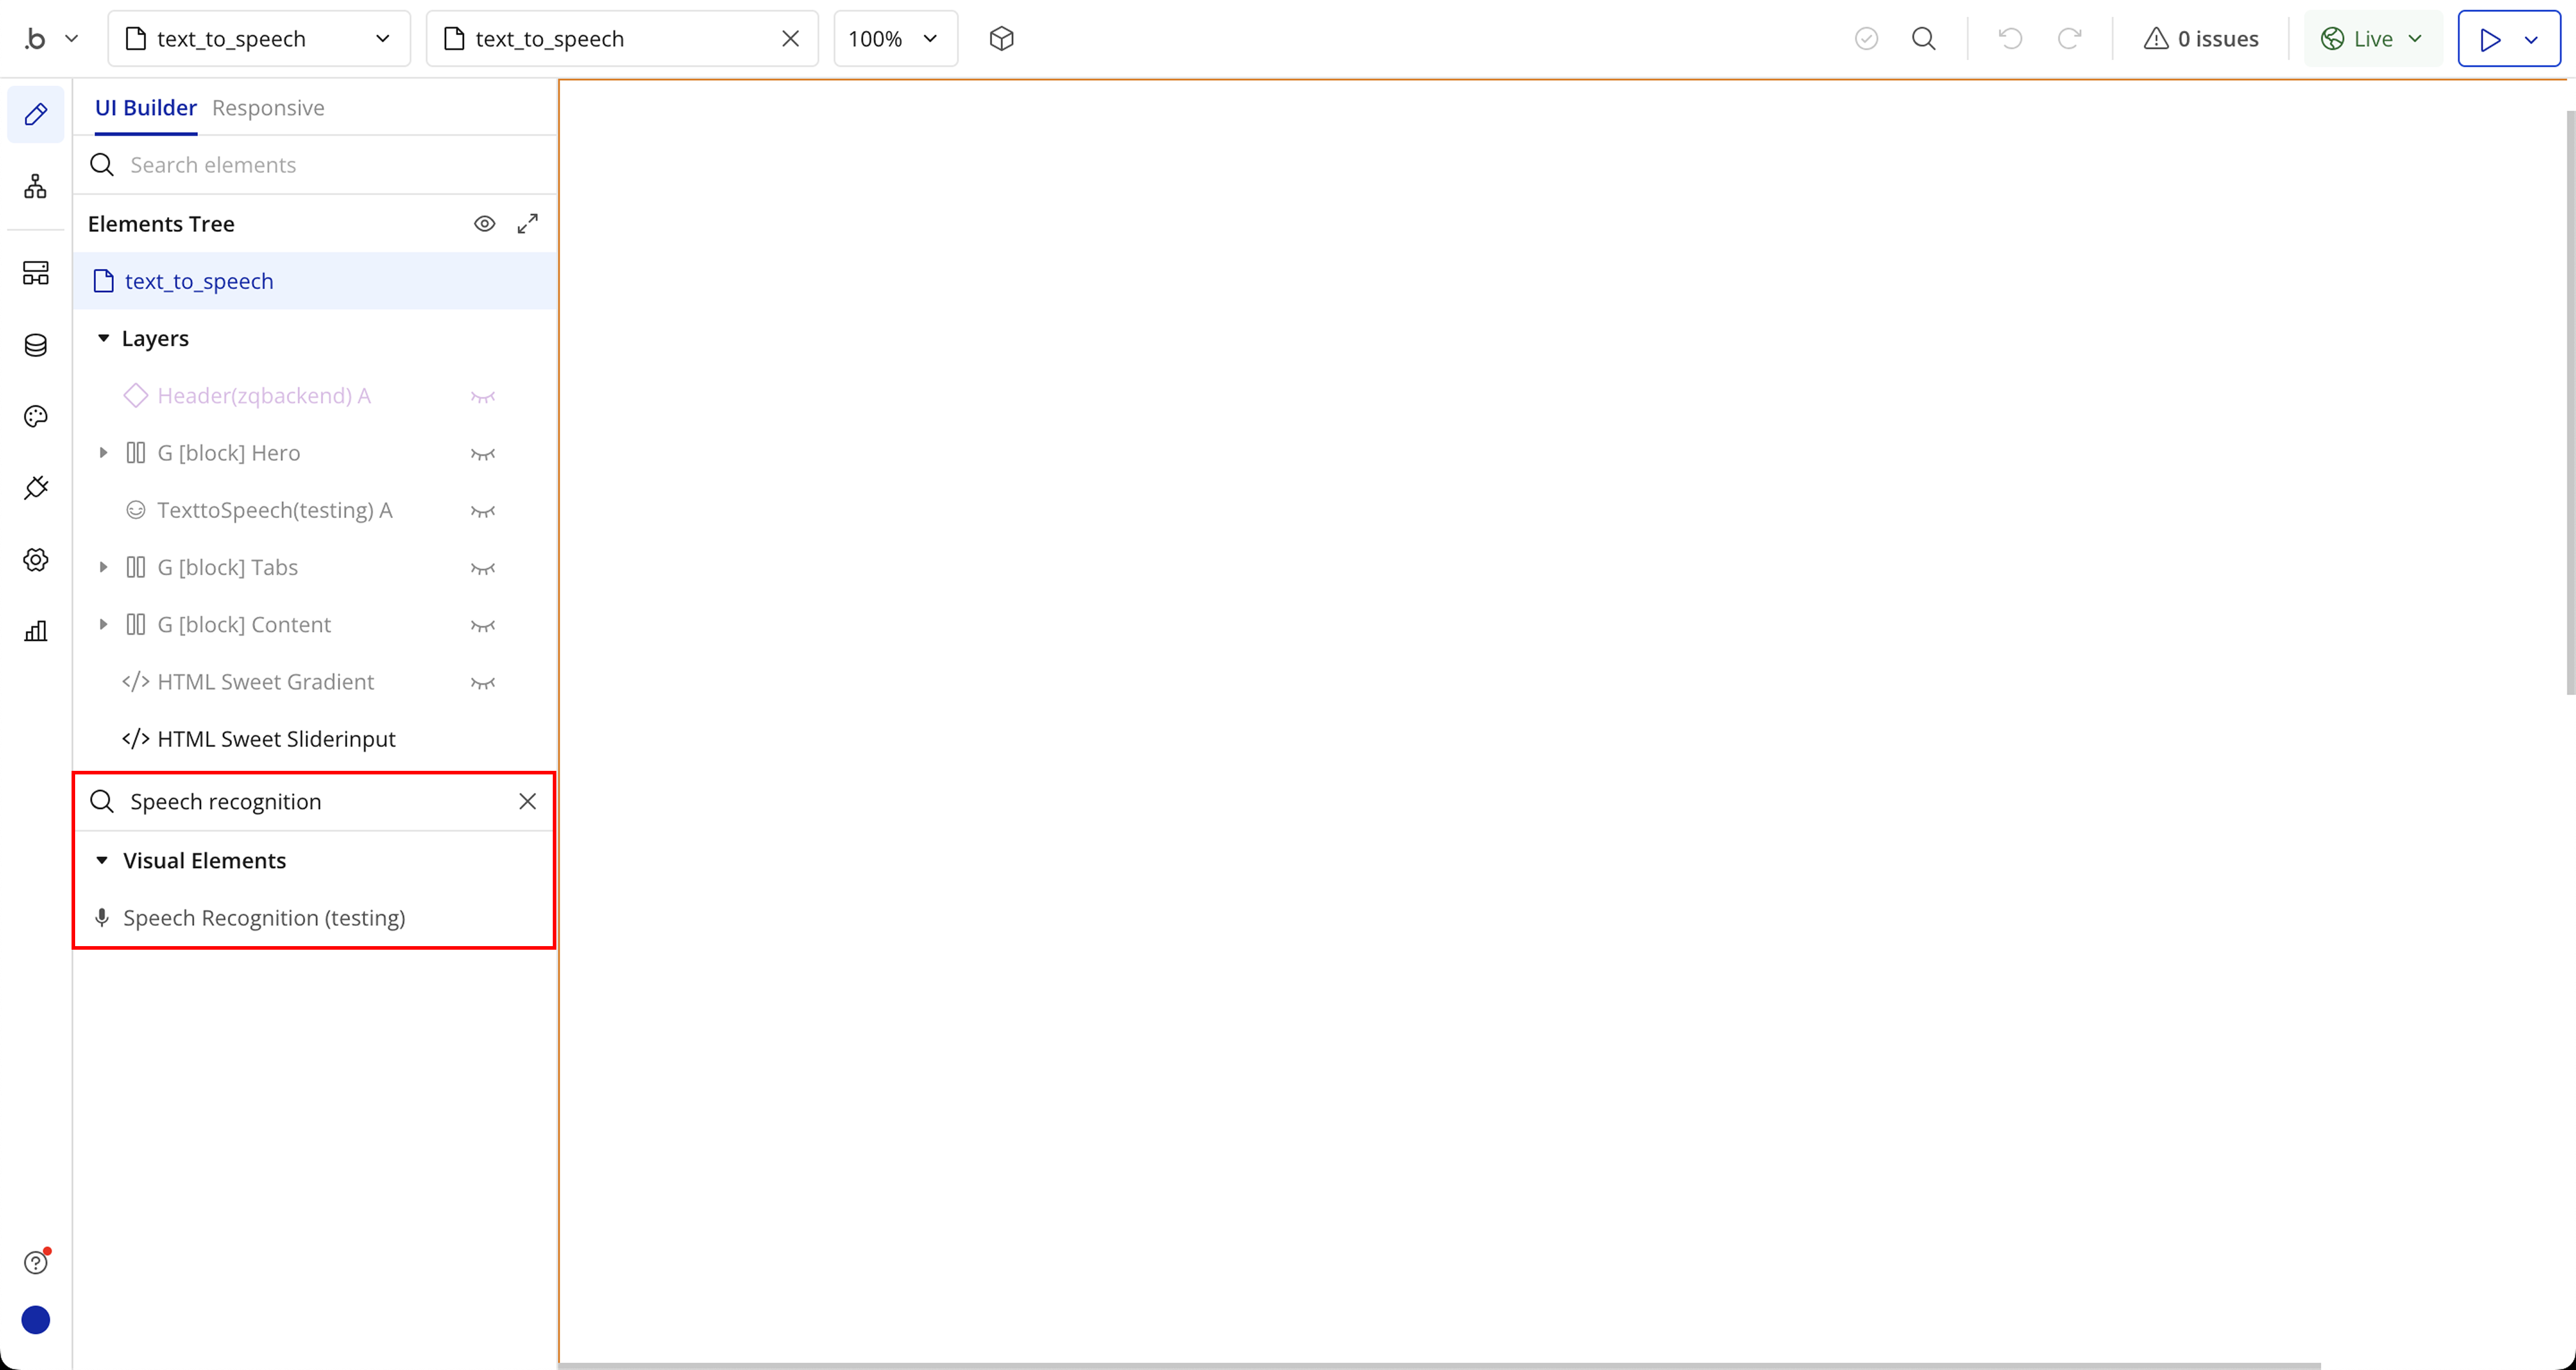
Task: Open the Styles palette icon
Action: point(35,416)
